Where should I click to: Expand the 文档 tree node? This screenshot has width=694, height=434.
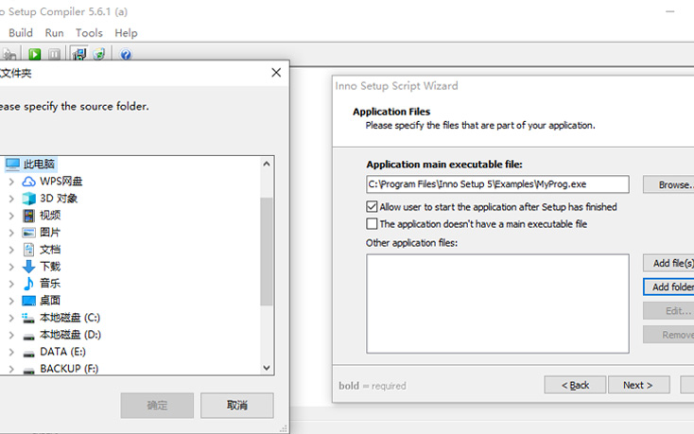[x=11, y=250]
